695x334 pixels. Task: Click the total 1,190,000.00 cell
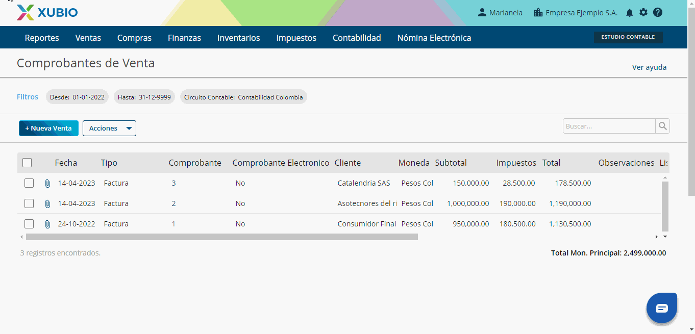(570, 203)
